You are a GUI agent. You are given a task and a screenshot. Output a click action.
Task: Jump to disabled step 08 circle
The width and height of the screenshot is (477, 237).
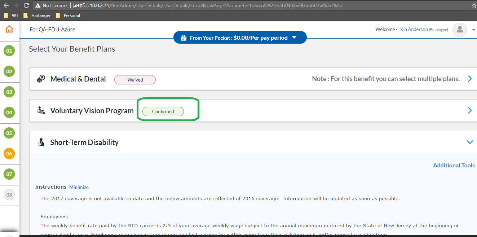(9, 195)
